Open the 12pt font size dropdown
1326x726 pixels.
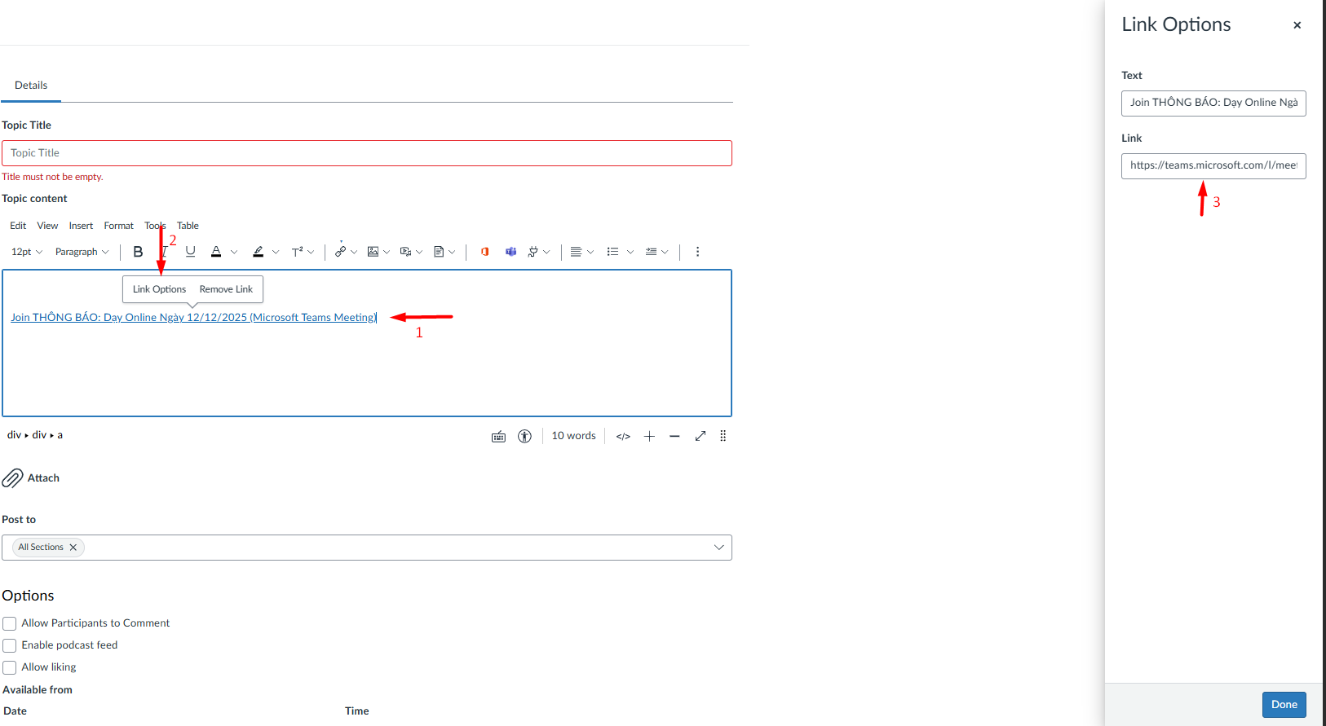(x=27, y=252)
